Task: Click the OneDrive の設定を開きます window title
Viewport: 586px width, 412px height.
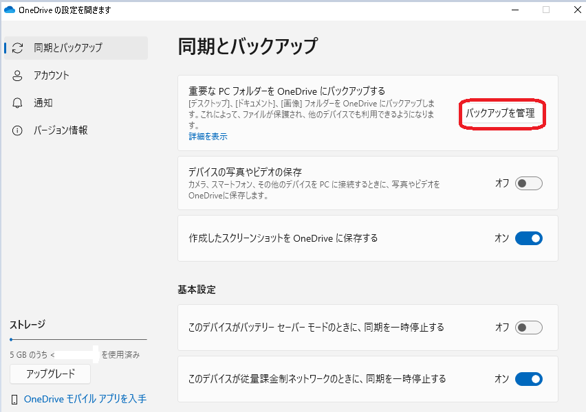Action: point(65,10)
